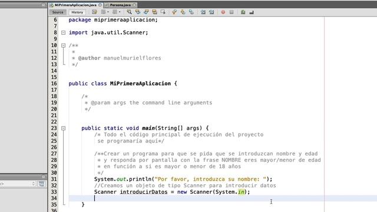Click string "Por favor, introduzca su nombre: "
377x212 pixels.
(x=211, y=179)
